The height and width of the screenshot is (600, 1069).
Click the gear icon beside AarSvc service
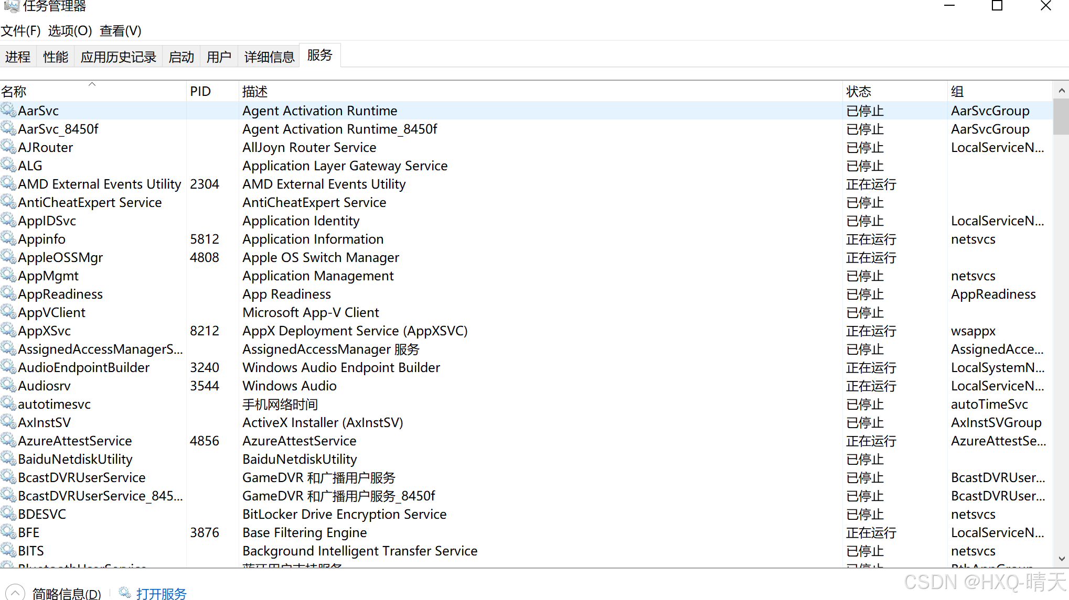tap(8, 110)
